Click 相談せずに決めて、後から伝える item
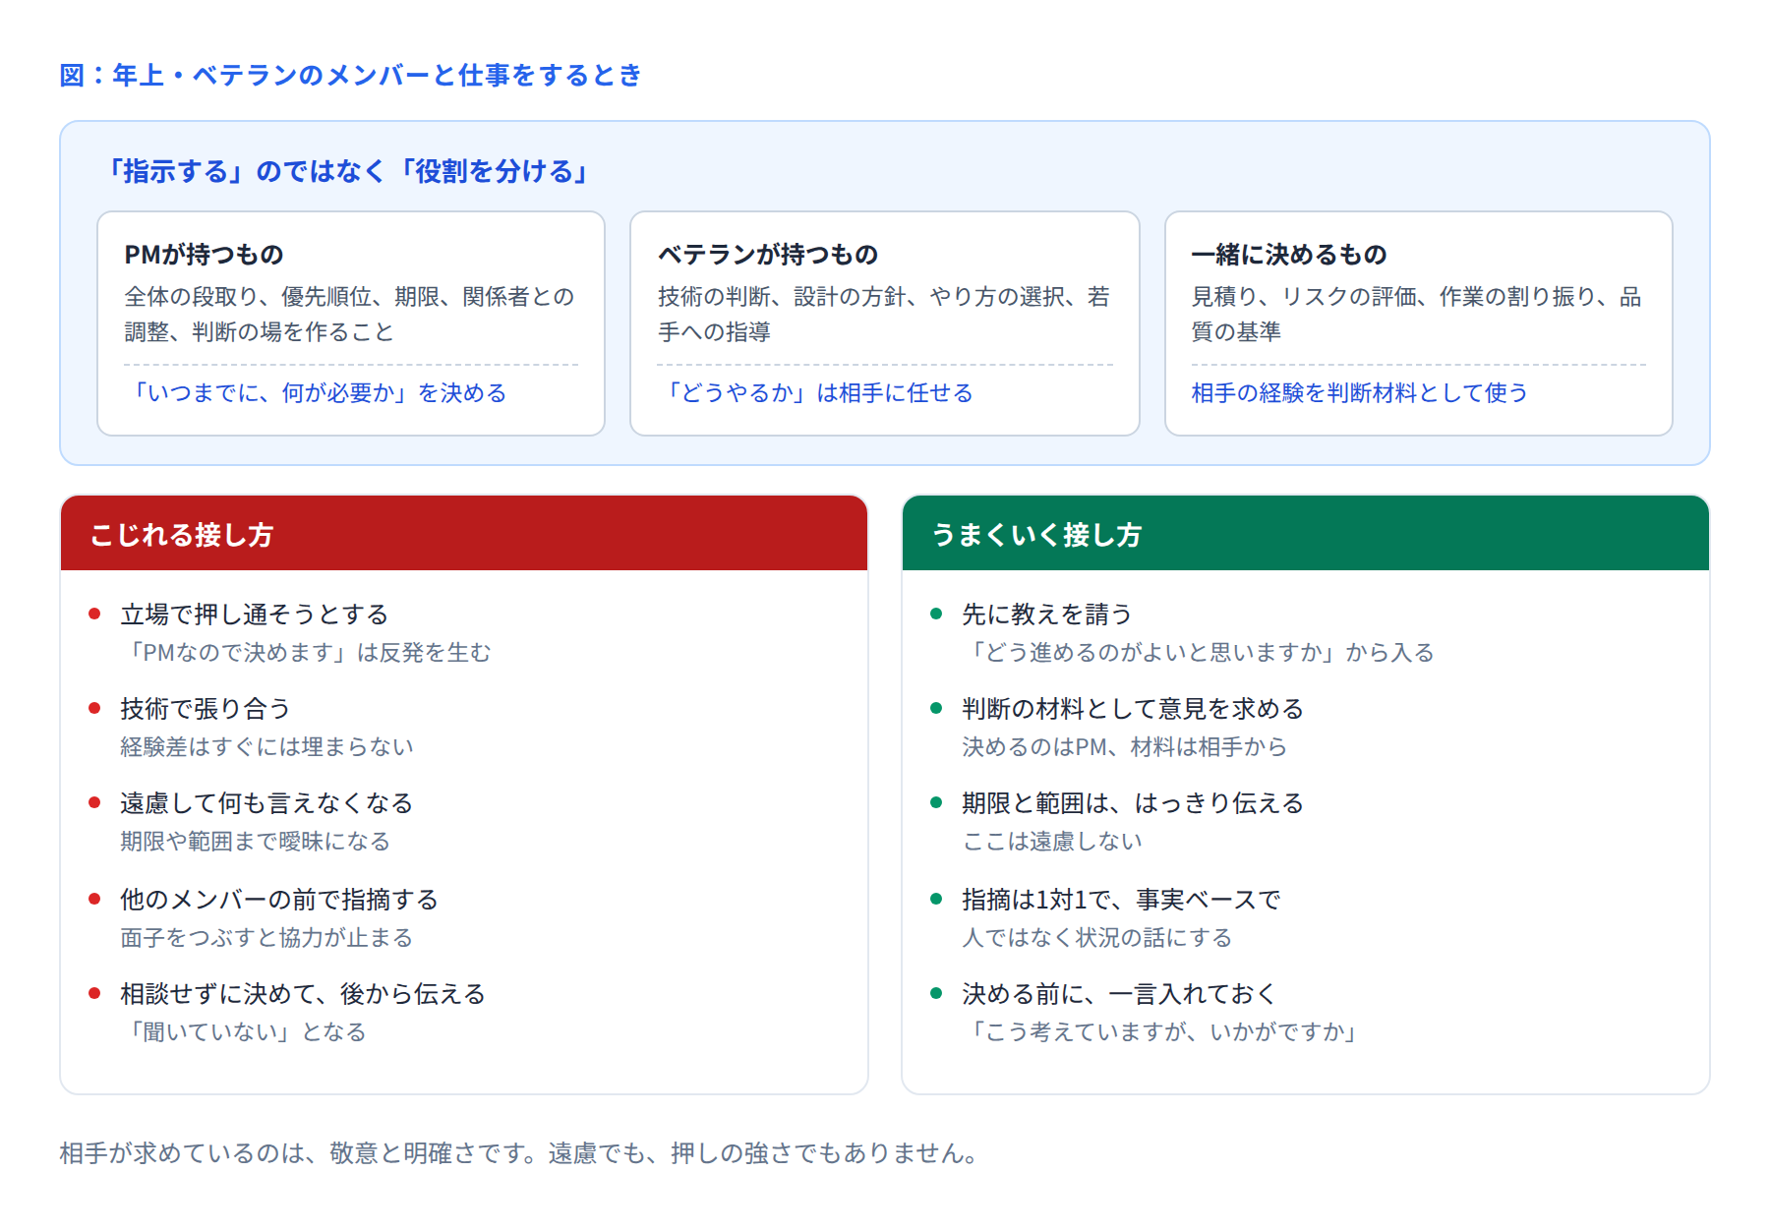Viewport: 1770px width, 1231px height. 303,994
